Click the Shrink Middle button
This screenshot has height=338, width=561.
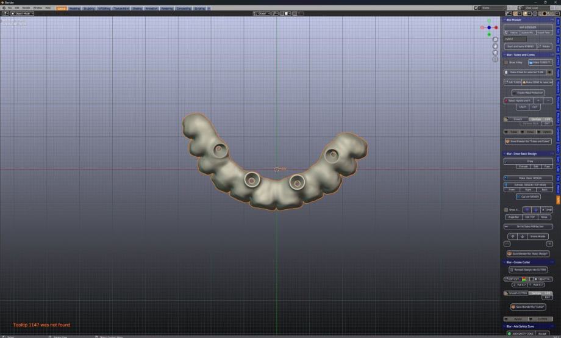click(x=537, y=237)
